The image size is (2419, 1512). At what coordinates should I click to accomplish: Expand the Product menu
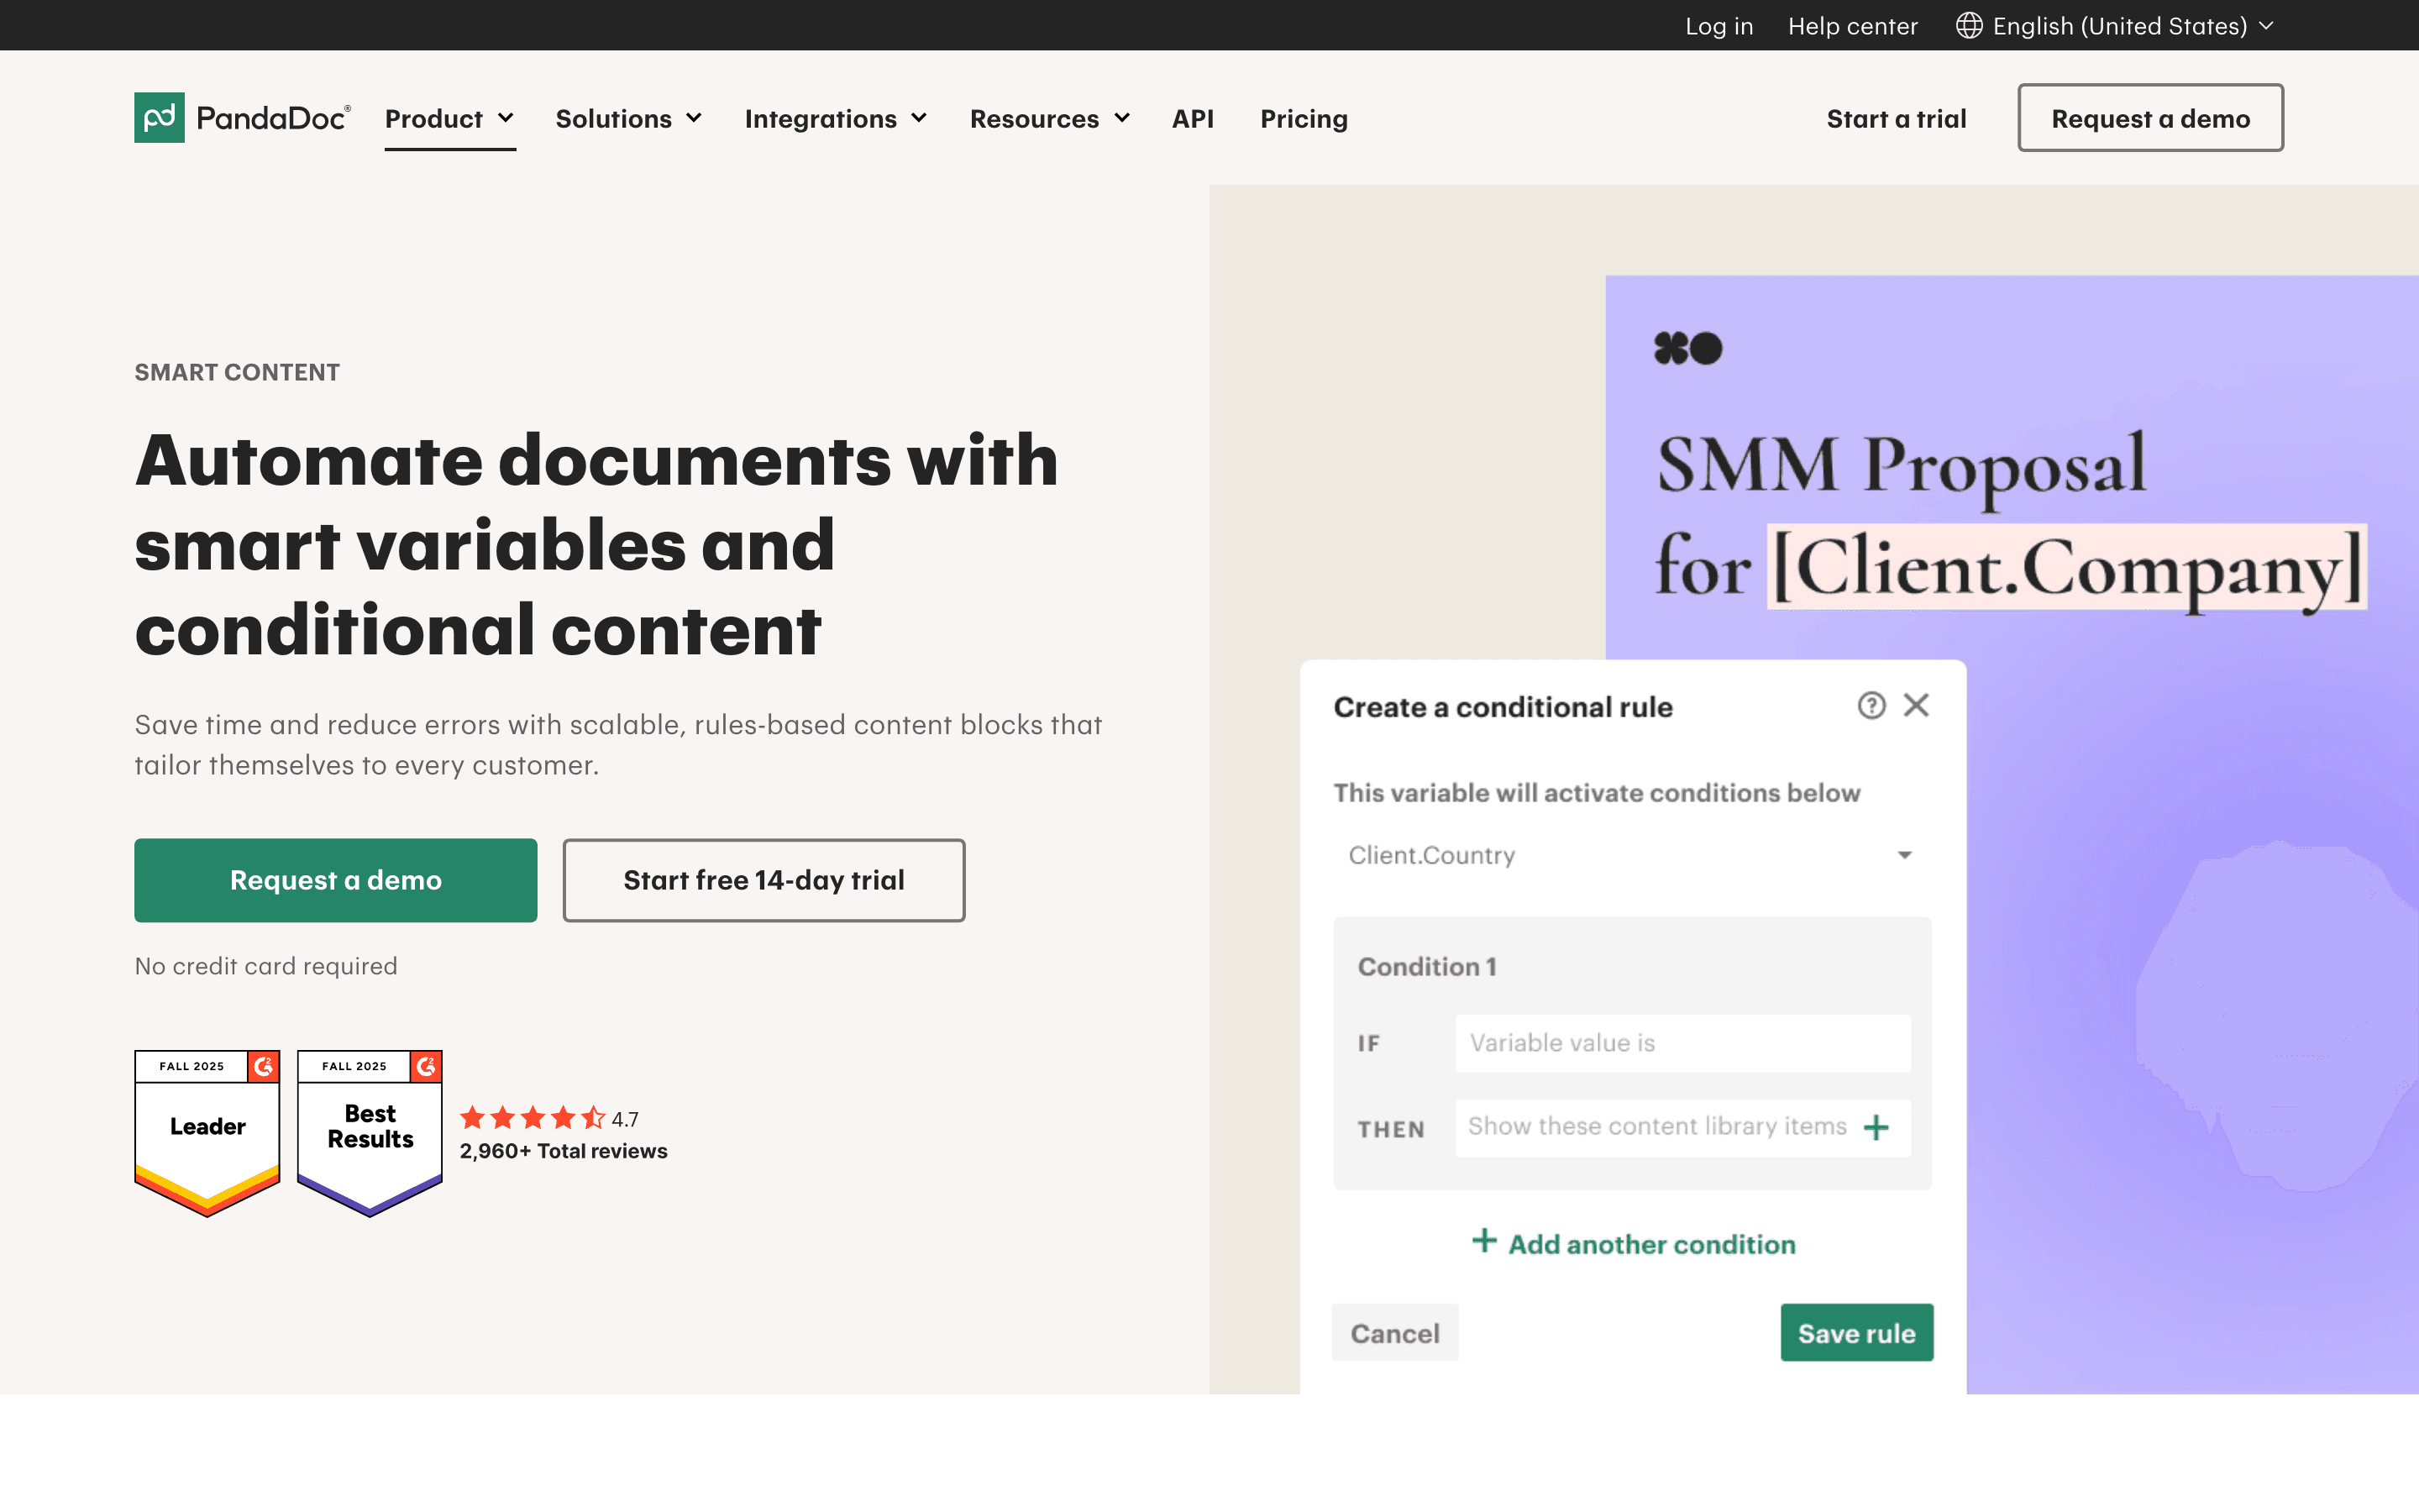450,119
